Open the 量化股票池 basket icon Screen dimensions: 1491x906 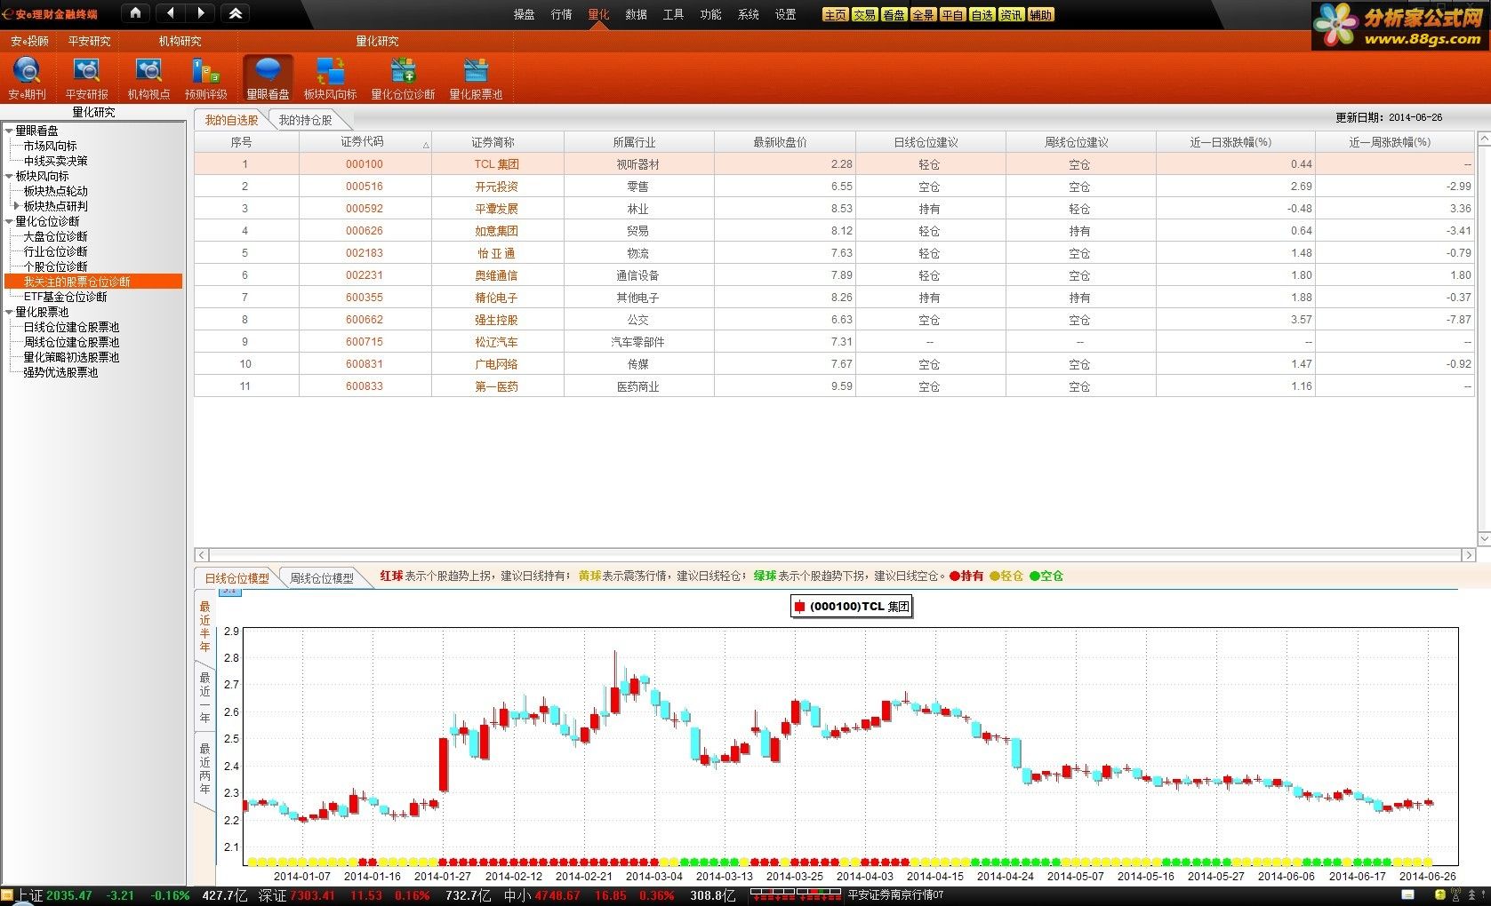(x=476, y=71)
